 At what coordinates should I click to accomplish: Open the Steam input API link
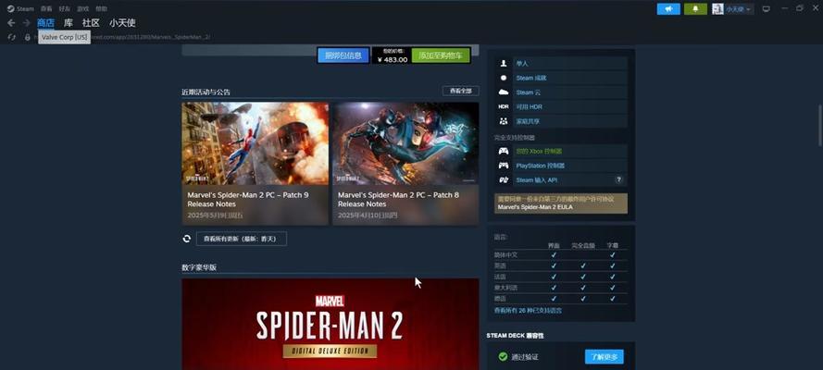(536, 179)
